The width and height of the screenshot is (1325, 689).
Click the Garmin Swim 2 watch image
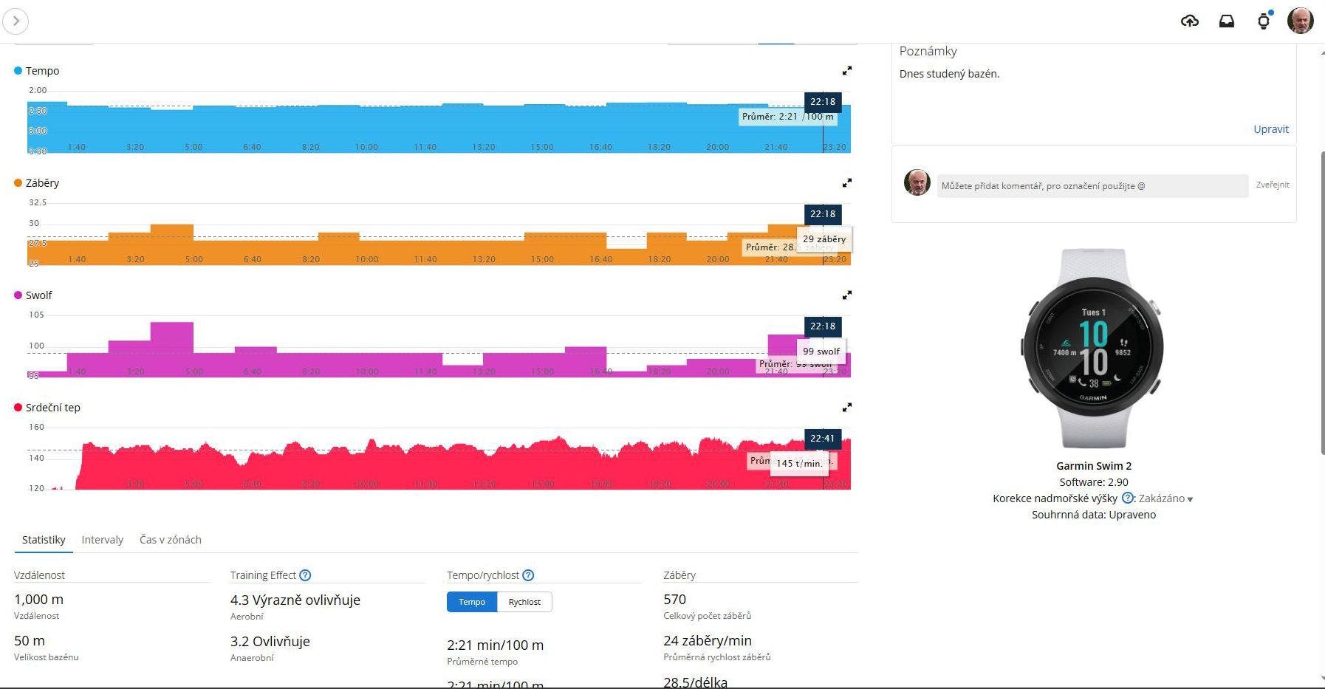pos(1093,349)
